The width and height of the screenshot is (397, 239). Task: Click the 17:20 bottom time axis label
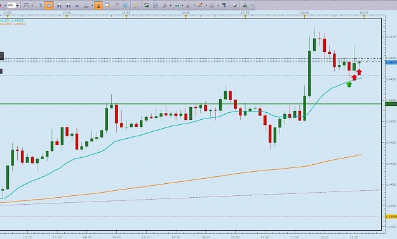pyautogui.click(x=265, y=237)
